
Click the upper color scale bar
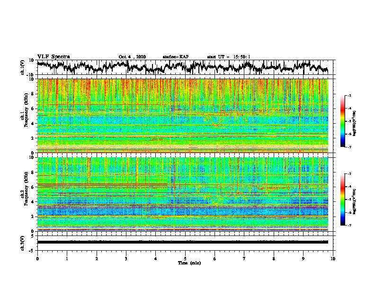tap(342, 121)
